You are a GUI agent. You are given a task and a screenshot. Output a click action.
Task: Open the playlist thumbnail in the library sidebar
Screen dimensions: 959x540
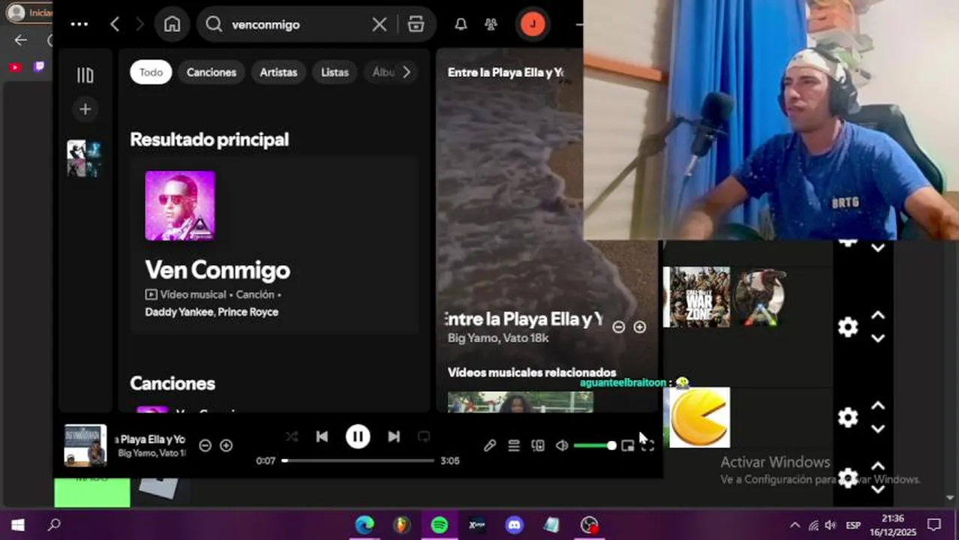pyautogui.click(x=84, y=158)
